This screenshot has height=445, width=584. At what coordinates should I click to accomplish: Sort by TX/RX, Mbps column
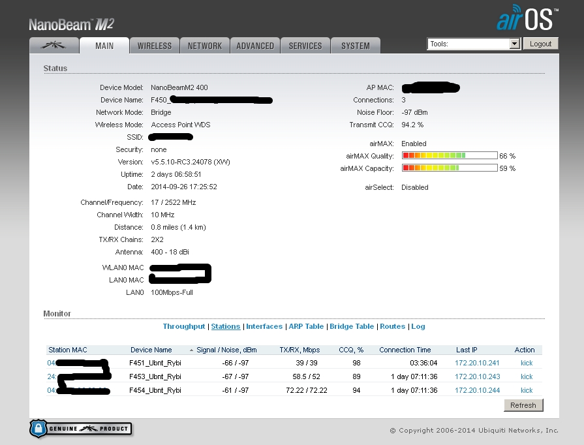(300, 350)
